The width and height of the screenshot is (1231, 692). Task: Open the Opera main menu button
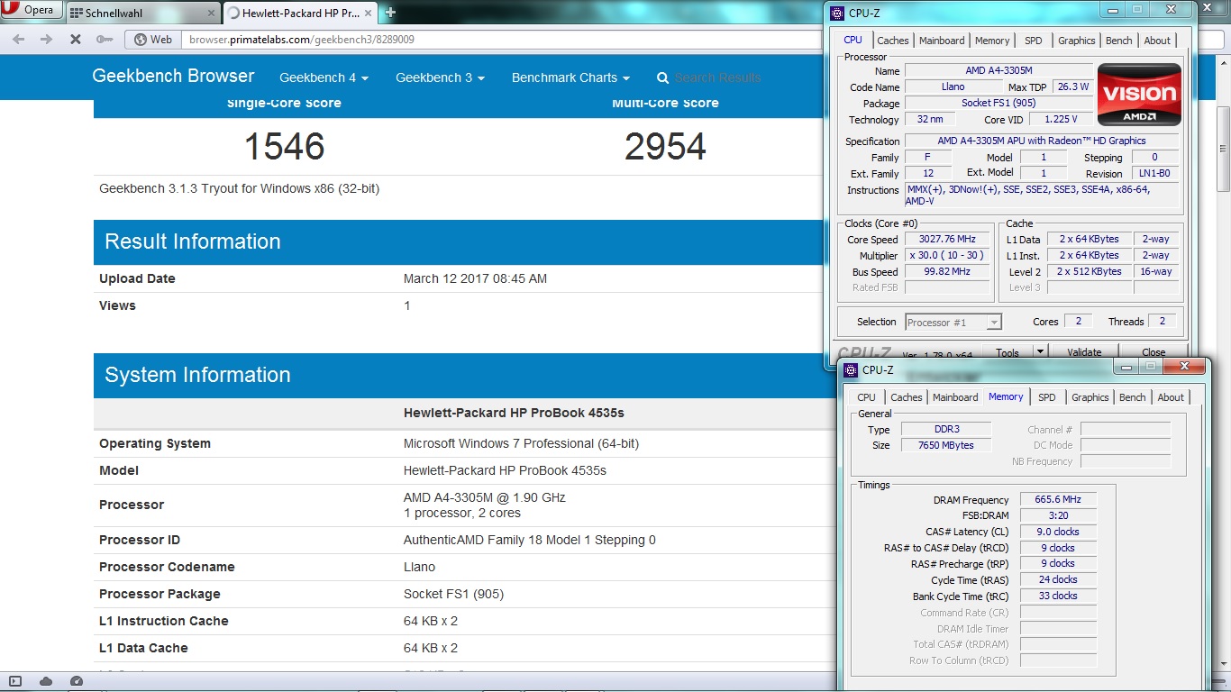[32, 11]
